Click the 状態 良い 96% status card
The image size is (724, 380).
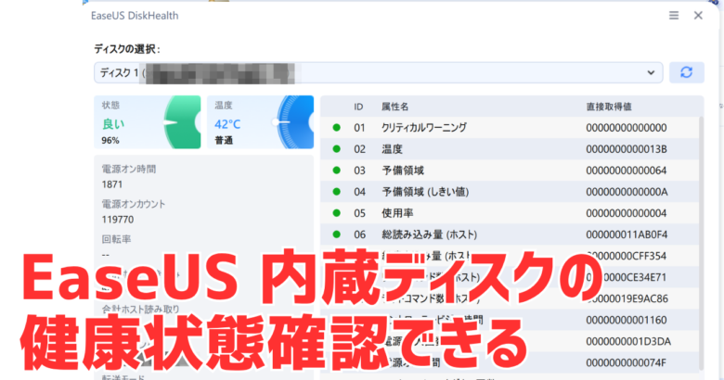coord(148,122)
